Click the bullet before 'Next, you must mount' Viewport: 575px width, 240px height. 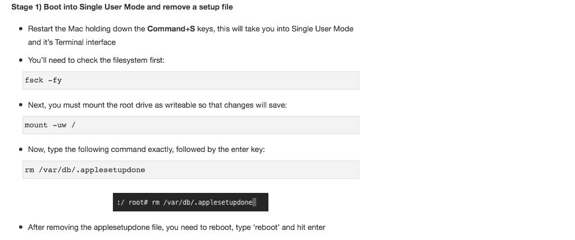pyautogui.click(x=21, y=105)
